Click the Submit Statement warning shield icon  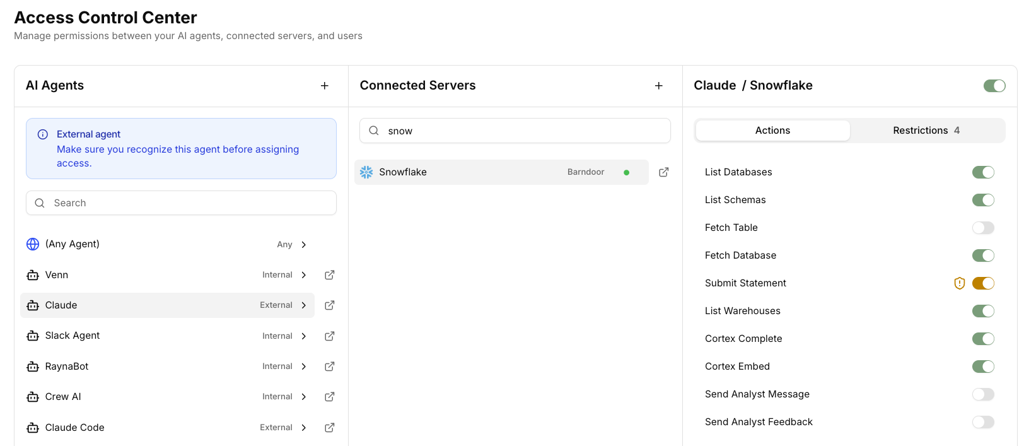click(960, 283)
